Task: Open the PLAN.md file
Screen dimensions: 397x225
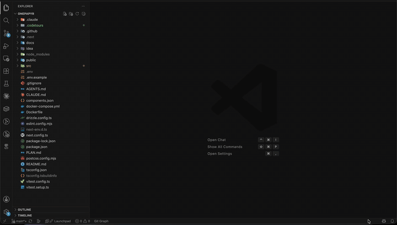Action: coord(51,153)
